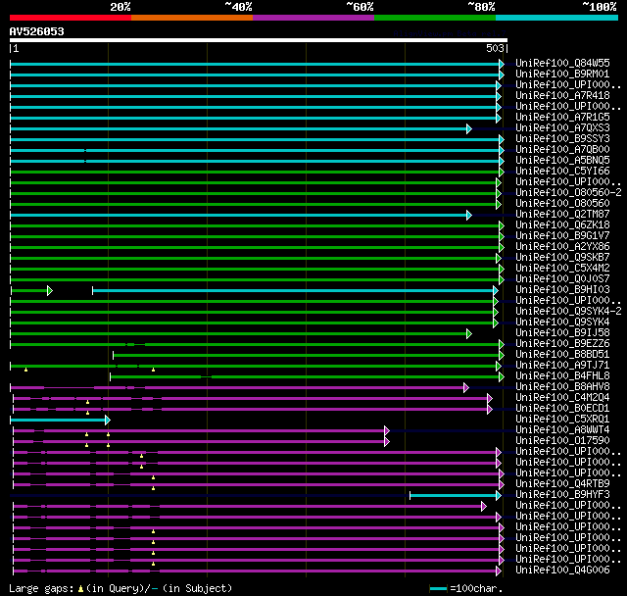
Task: Select label UniRef100_B8BD51
Action: click(562, 355)
